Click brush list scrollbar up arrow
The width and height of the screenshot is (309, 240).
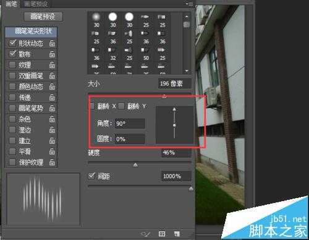point(187,17)
